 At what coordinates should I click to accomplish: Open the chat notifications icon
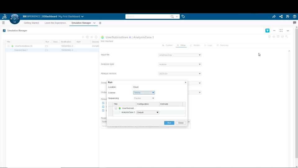tap(295, 23)
